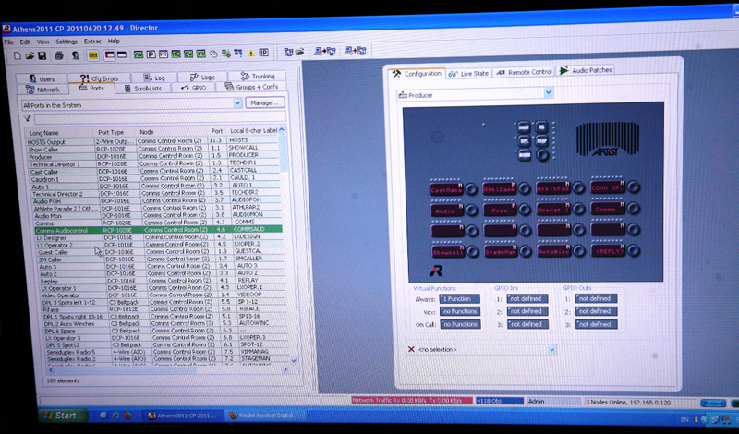Open the Scroll-Lists tab
The height and width of the screenshot is (434, 739).
pyautogui.click(x=143, y=88)
